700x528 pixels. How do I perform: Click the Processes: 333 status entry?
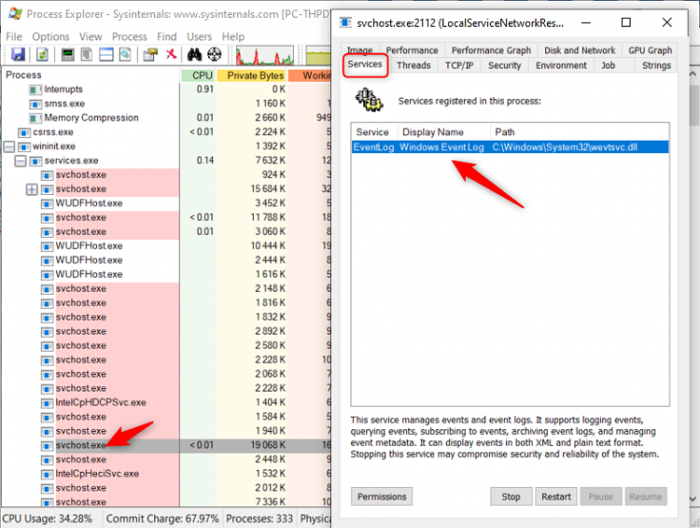(x=259, y=519)
